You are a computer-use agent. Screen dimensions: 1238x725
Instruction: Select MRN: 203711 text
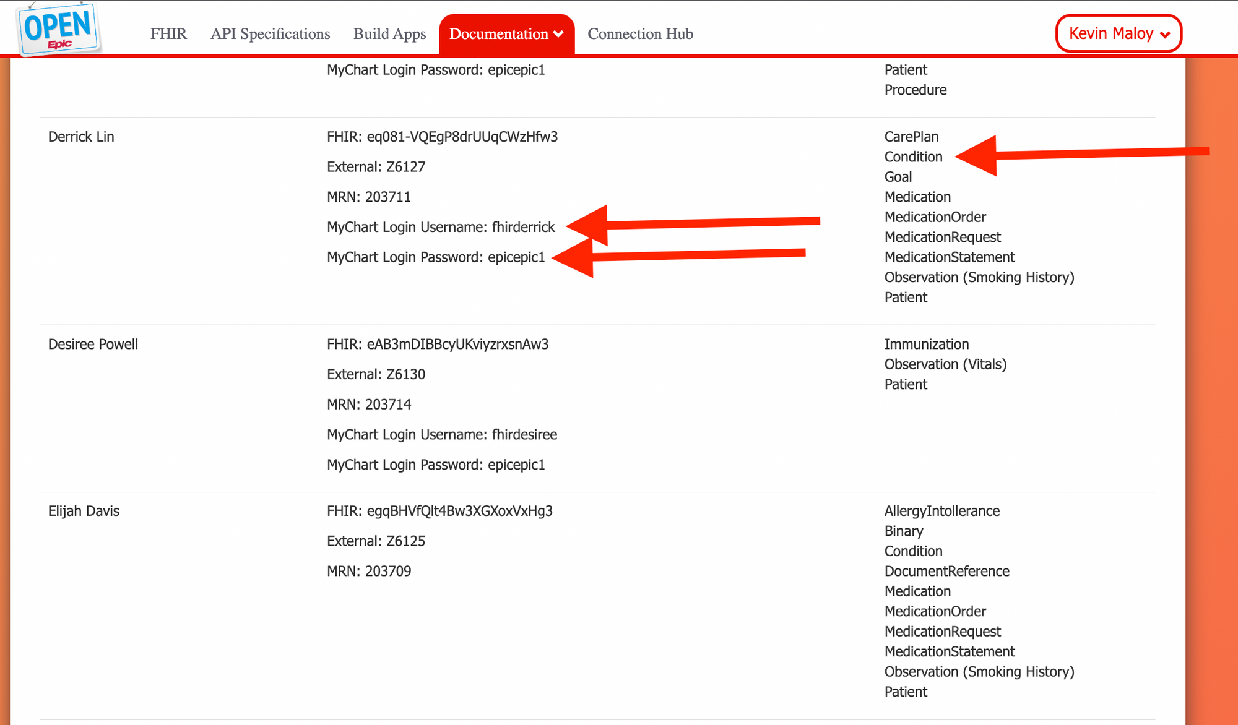pyautogui.click(x=369, y=197)
